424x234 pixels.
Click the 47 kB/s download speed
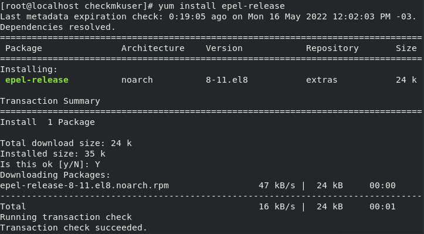(277, 185)
